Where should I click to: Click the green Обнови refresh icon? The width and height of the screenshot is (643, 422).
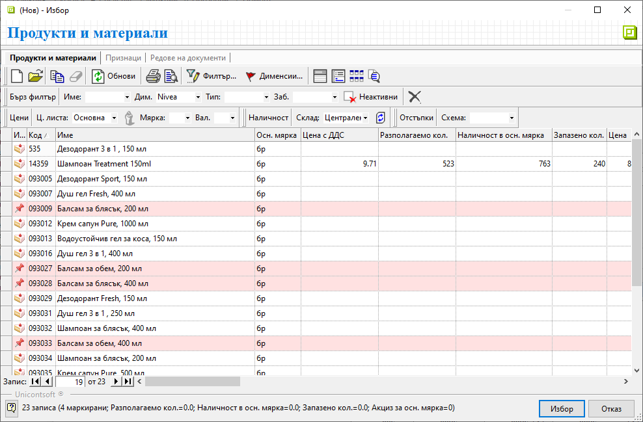point(98,76)
